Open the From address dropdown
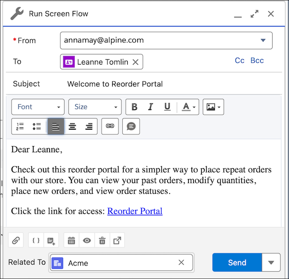The width and height of the screenshot is (289, 279). point(166,40)
